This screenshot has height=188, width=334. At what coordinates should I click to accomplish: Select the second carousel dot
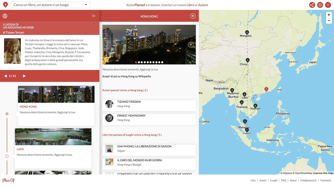click(x=139, y=62)
